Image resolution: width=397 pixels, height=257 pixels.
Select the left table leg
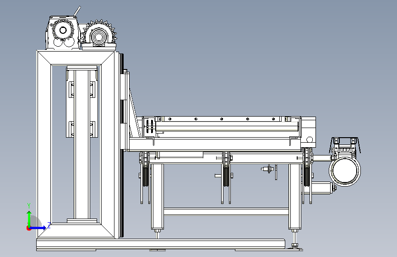[157, 196]
